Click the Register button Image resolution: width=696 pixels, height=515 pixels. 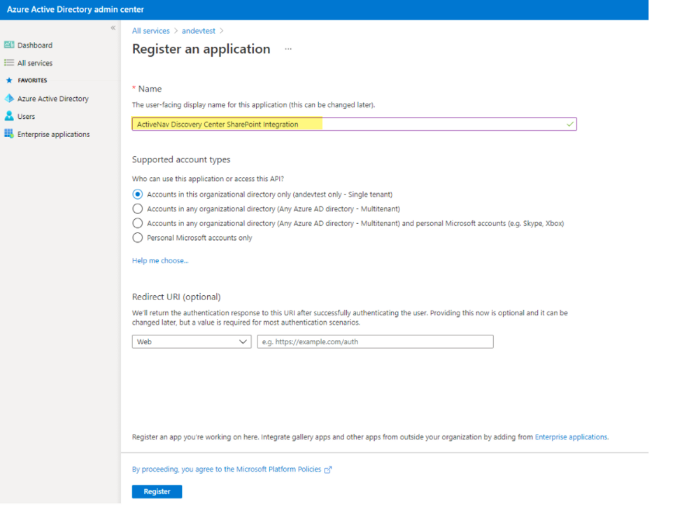coord(157,491)
